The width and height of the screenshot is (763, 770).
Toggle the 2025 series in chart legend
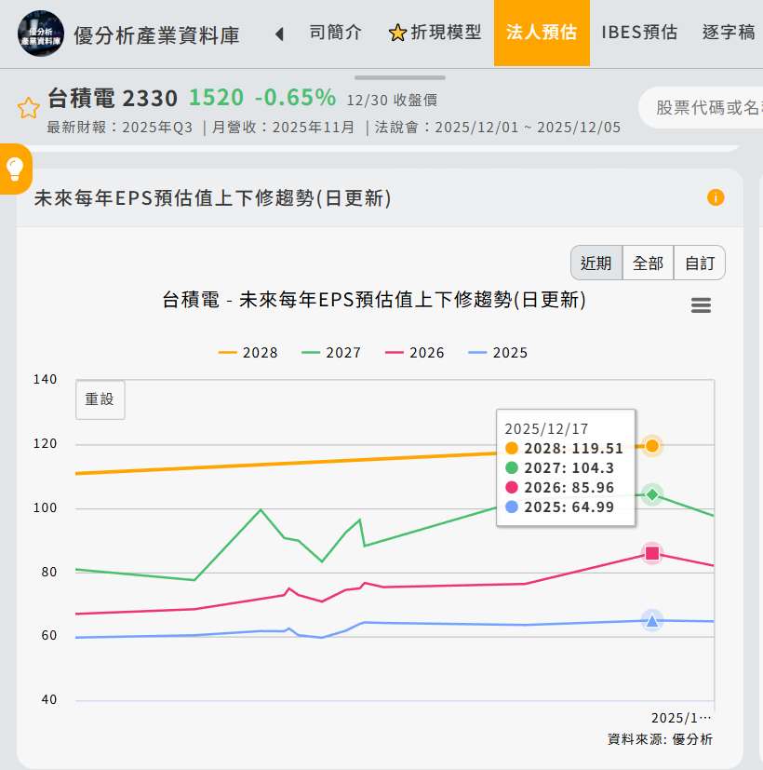click(x=498, y=353)
